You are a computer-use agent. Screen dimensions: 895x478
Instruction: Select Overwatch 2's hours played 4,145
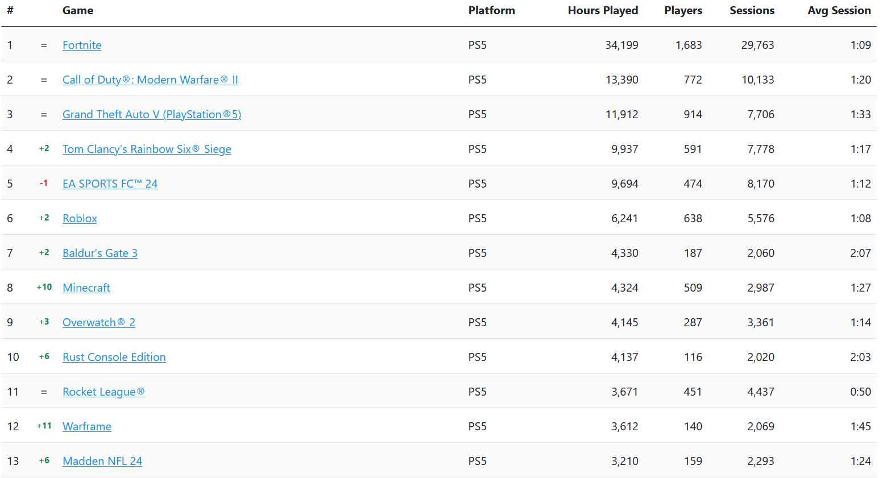click(x=624, y=322)
